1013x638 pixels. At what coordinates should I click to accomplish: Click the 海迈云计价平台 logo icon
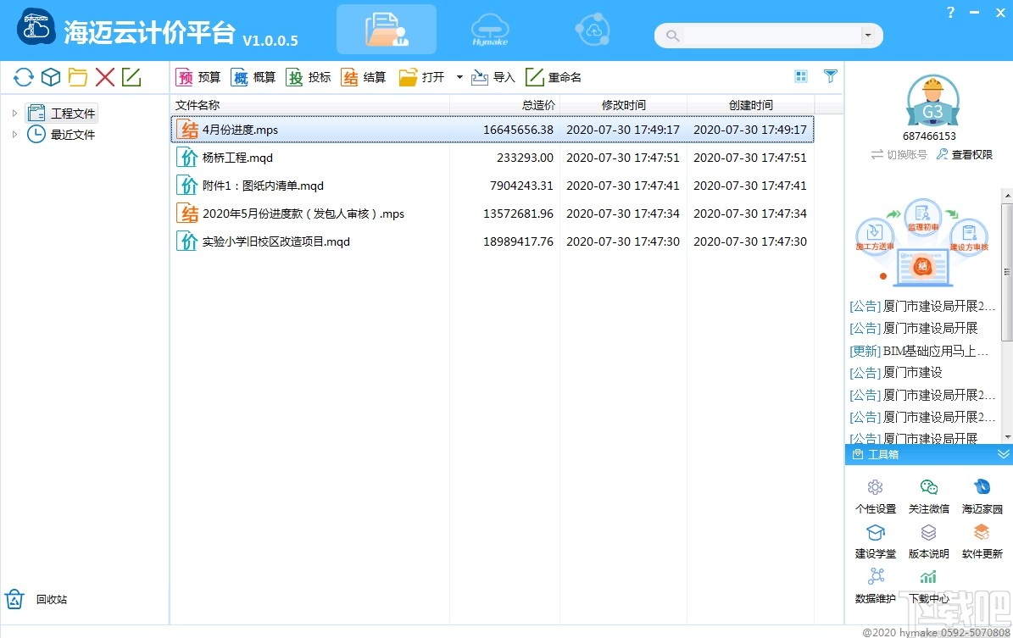pos(36,26)
